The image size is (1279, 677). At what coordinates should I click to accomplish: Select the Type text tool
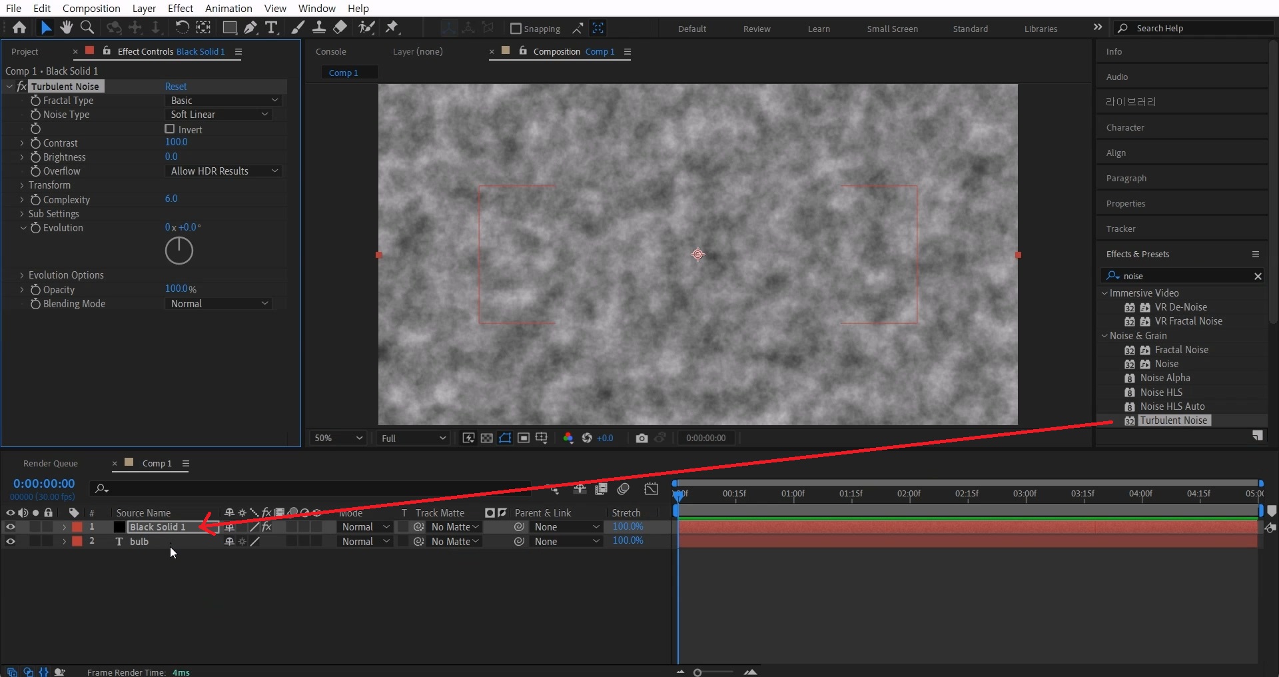click(271, 27)
